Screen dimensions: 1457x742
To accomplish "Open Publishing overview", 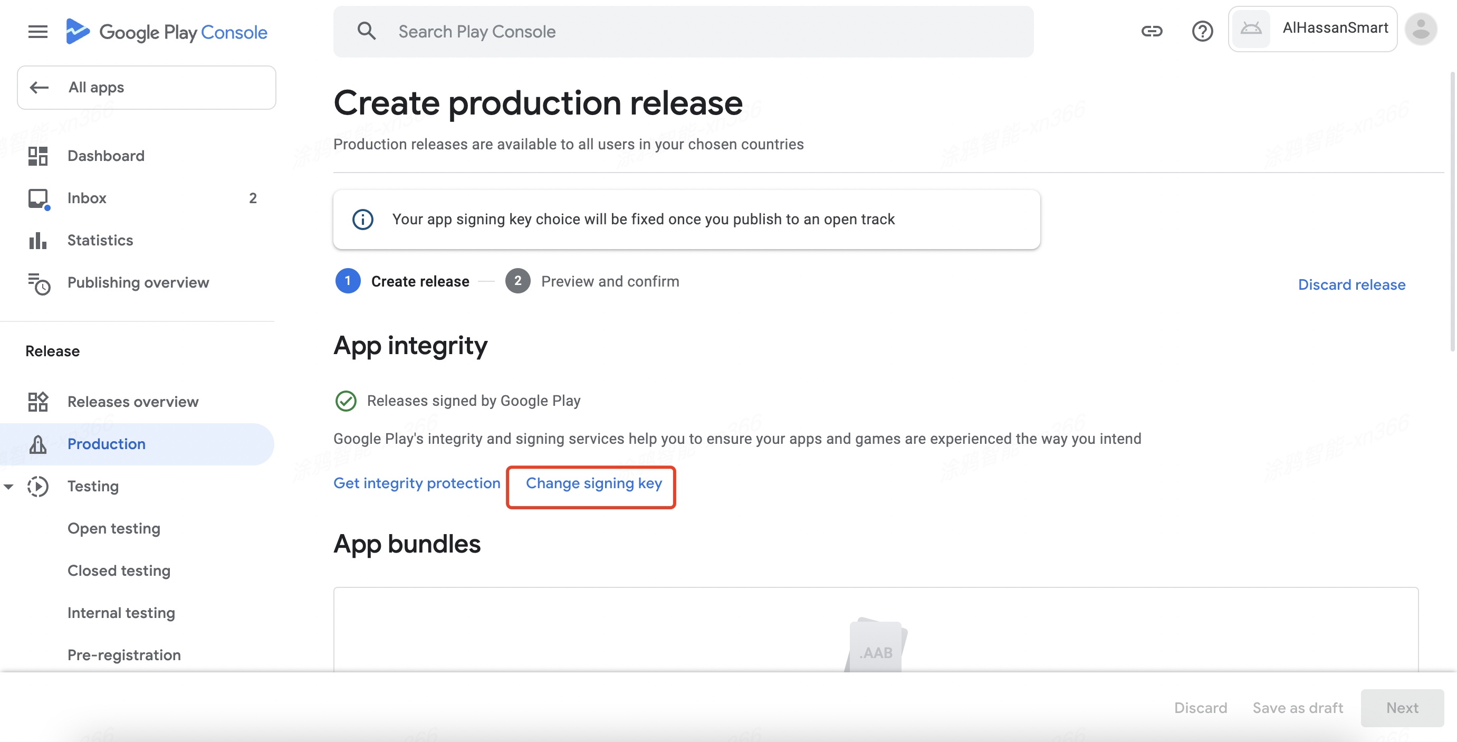I will [138, 282].
